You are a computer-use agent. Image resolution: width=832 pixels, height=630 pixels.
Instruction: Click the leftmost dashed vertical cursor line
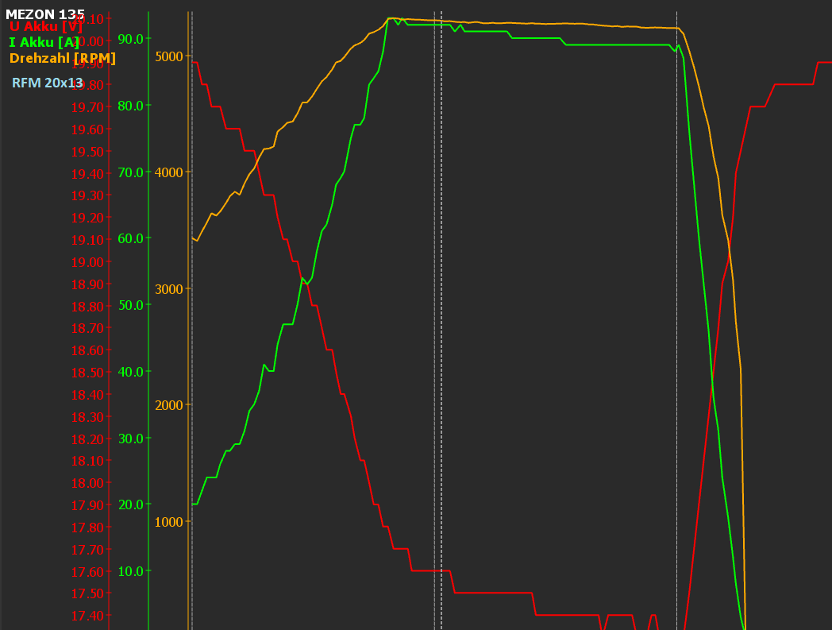pos(192,318)
